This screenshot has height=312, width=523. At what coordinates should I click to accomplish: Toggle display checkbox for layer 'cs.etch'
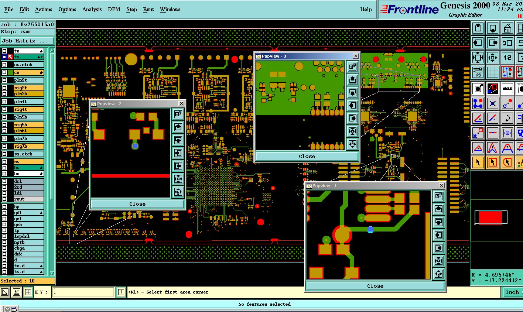tap(4, 65)
